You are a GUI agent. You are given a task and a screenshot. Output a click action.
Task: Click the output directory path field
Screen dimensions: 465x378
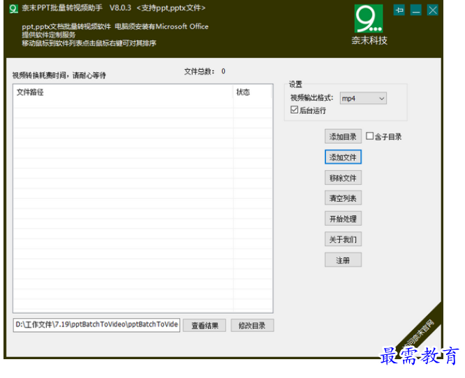click(x=96, y=325)
